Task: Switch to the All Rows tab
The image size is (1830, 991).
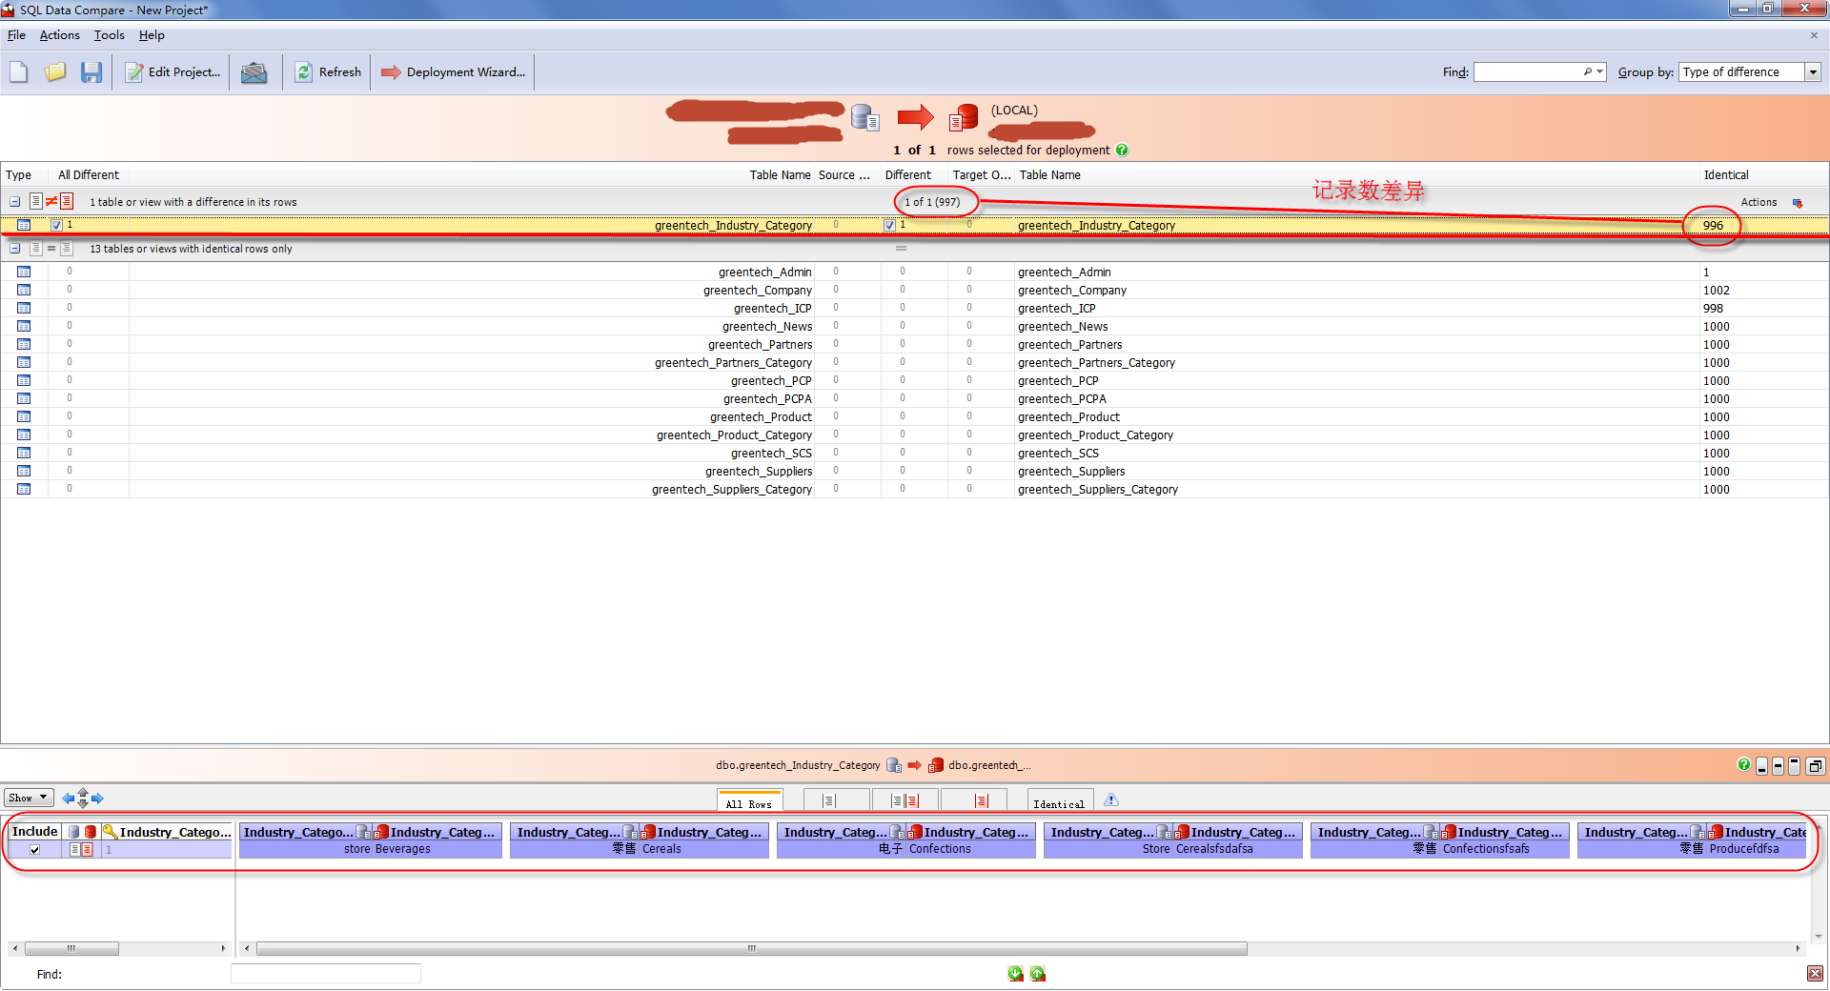Action: 749,801
